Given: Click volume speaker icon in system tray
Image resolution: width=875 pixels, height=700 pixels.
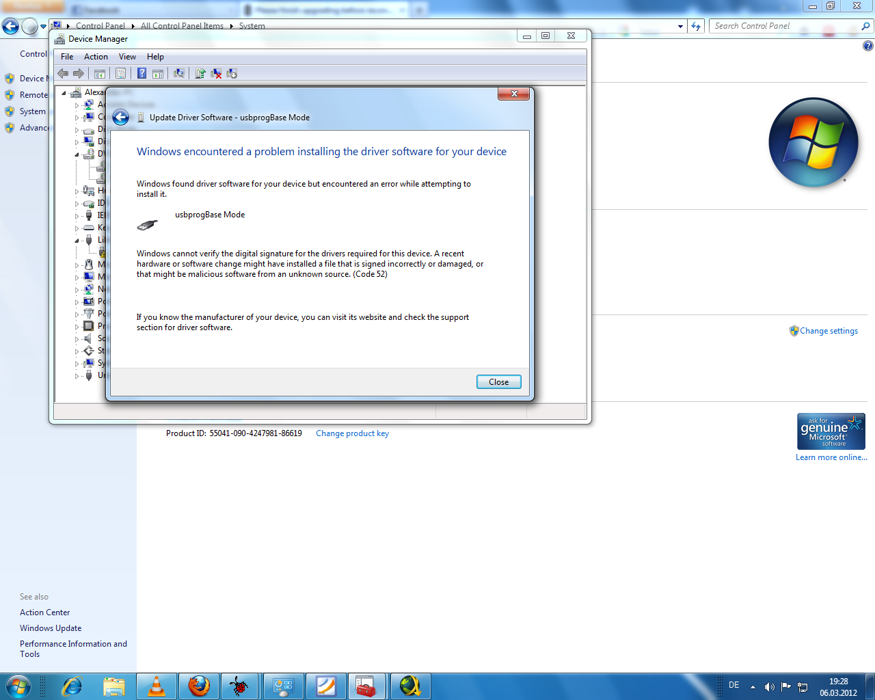Looking at the screenshot, I should [x=770, y=686].
